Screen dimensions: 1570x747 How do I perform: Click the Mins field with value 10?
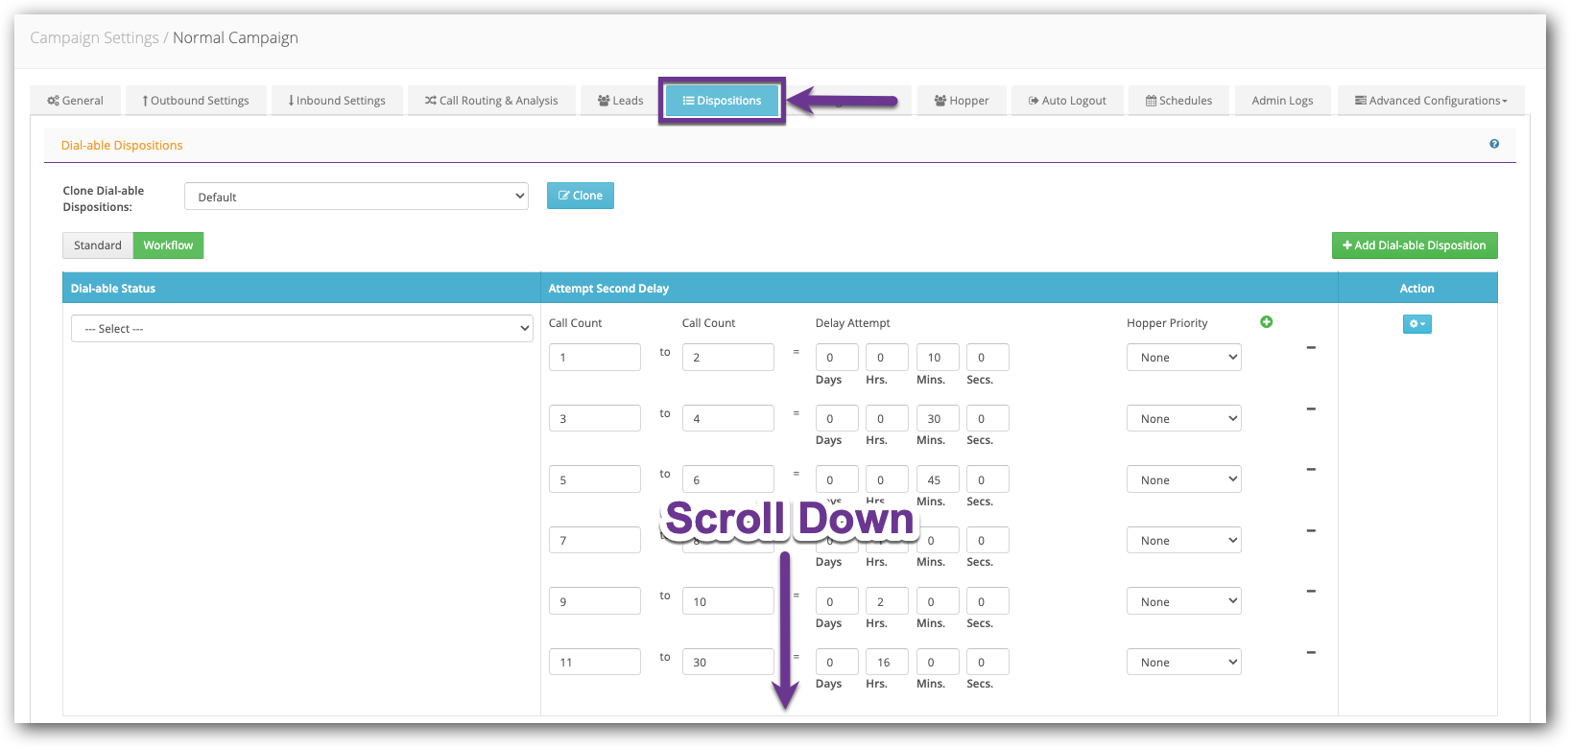click(x=938, y=358)
